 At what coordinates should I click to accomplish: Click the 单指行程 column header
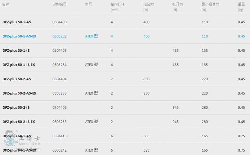tap(118, 4)
